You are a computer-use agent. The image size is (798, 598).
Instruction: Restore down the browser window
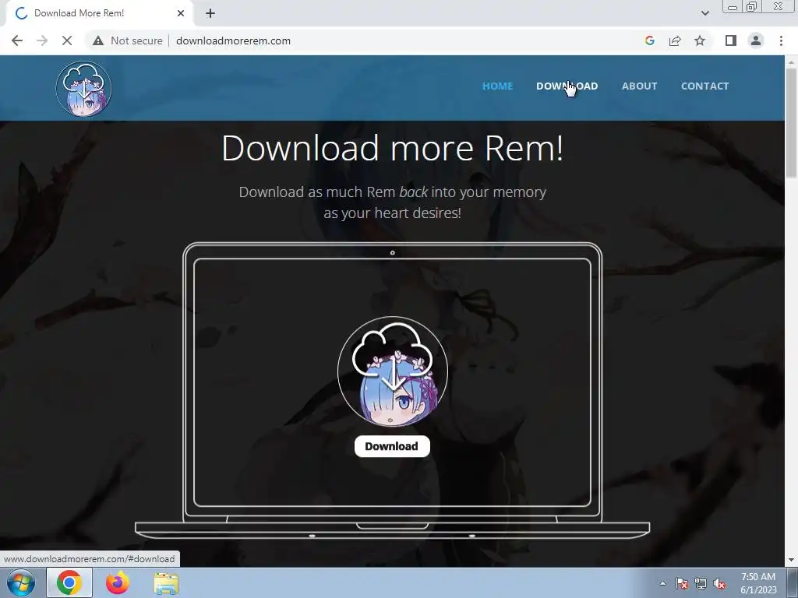pos(751,7)
